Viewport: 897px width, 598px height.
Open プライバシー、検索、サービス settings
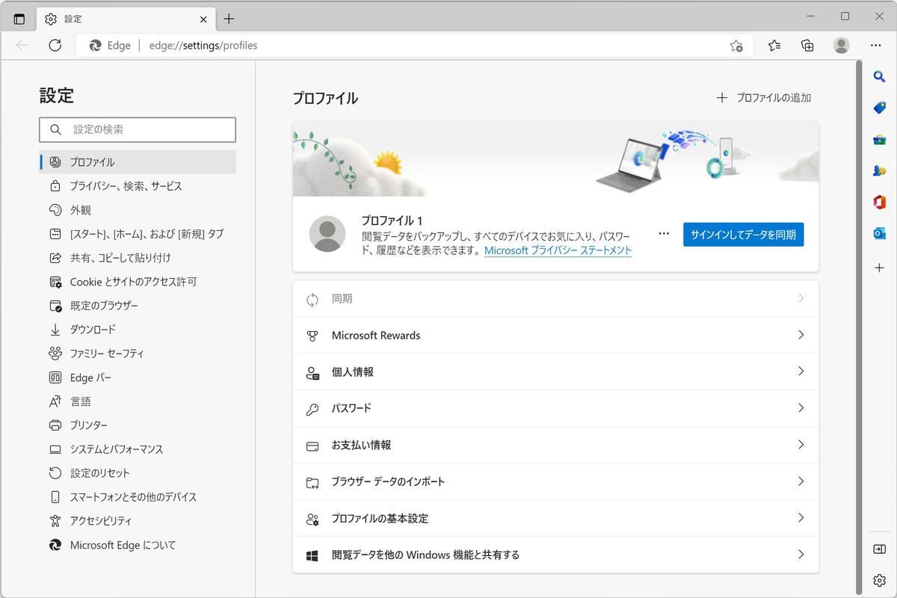pos(138,186)
